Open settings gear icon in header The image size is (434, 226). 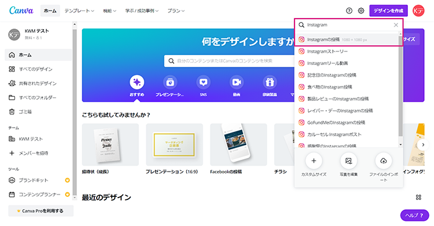tap(361, 11)
